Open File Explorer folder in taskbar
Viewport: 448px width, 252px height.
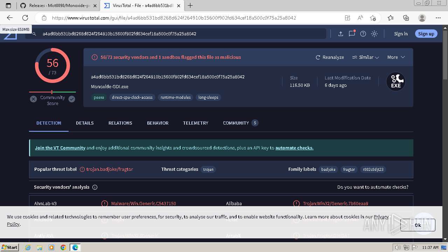40,247
